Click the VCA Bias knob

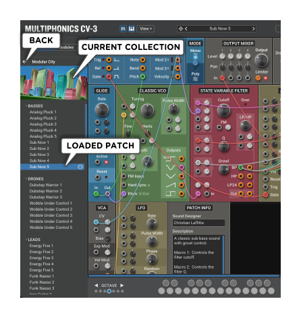pos(107,238)
